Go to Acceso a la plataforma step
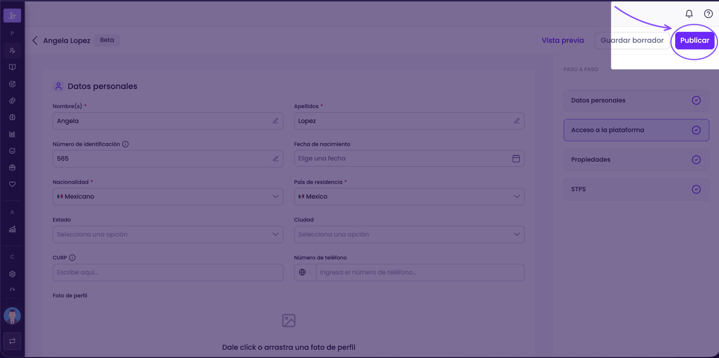Viewport: 719px width, 358px height. click(x=636, y=130)
